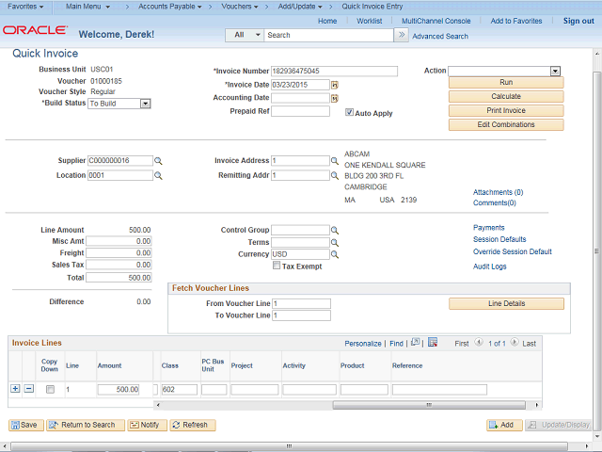Click the Currency lookup magnifier icon
This screenshot has width=602, height=452.
point(335,254)
